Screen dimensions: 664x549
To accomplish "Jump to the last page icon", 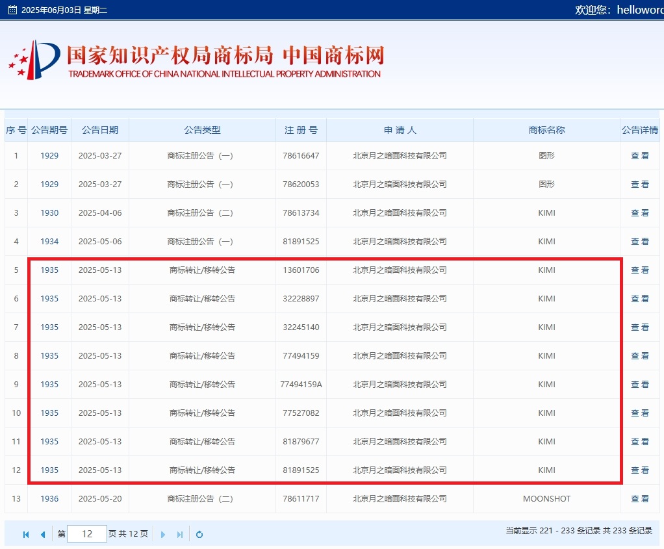I will (180, 535).
